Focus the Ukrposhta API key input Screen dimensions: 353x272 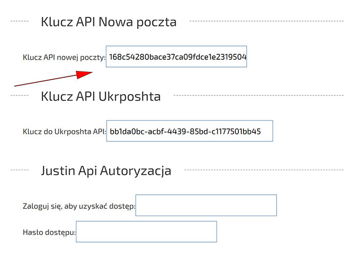tap(189, 131)
